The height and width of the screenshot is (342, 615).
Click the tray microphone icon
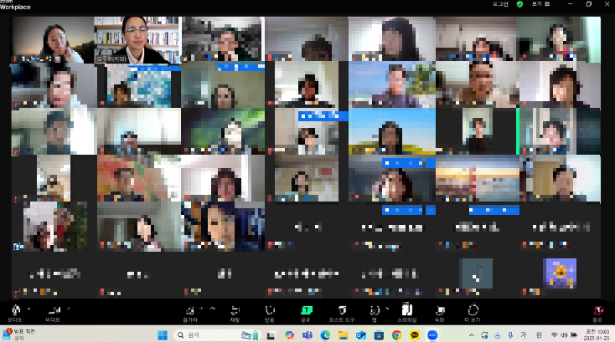(510, 335)
